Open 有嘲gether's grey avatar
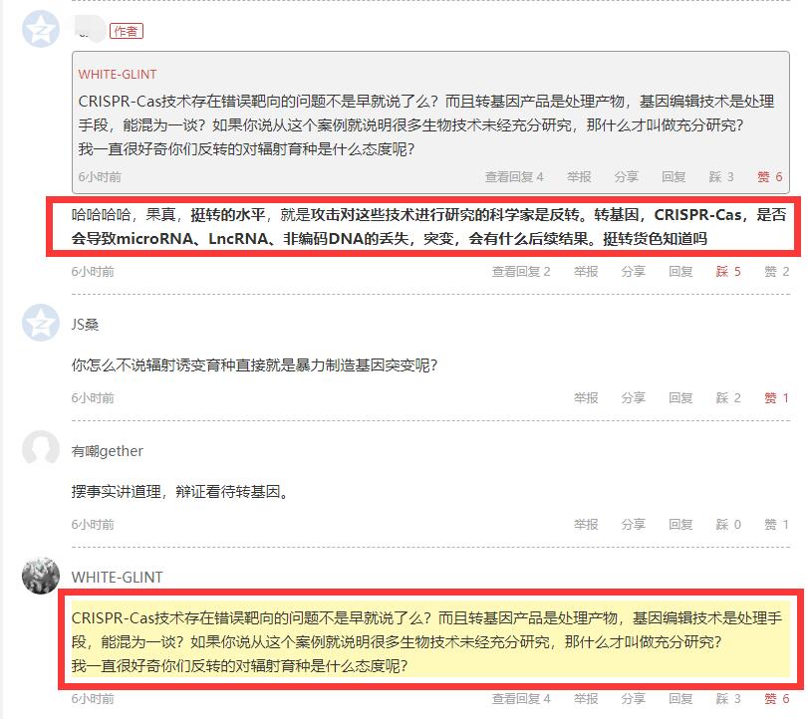This screenshot has height=719, width=808. (x=41, y=448)
